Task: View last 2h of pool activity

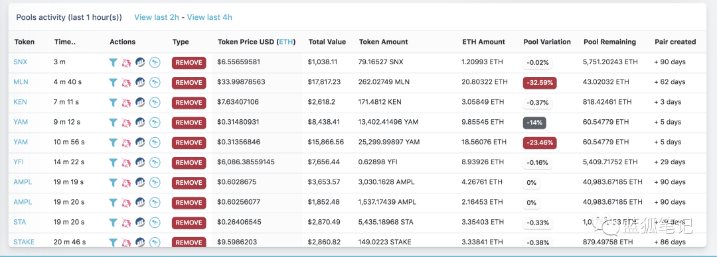Action: pyautogui.click(x=157, y=17)
